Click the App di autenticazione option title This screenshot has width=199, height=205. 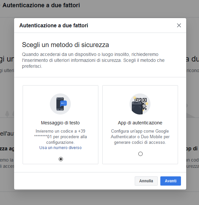pyautogui.click(x=140, y=123)
